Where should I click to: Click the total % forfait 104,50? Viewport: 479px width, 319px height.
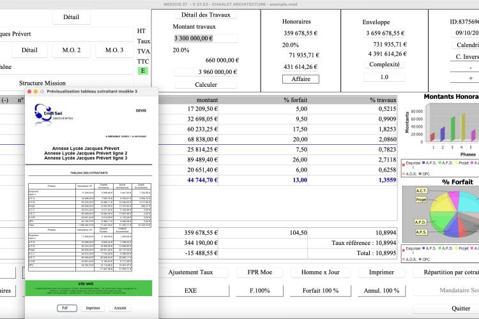coord(263,233)
